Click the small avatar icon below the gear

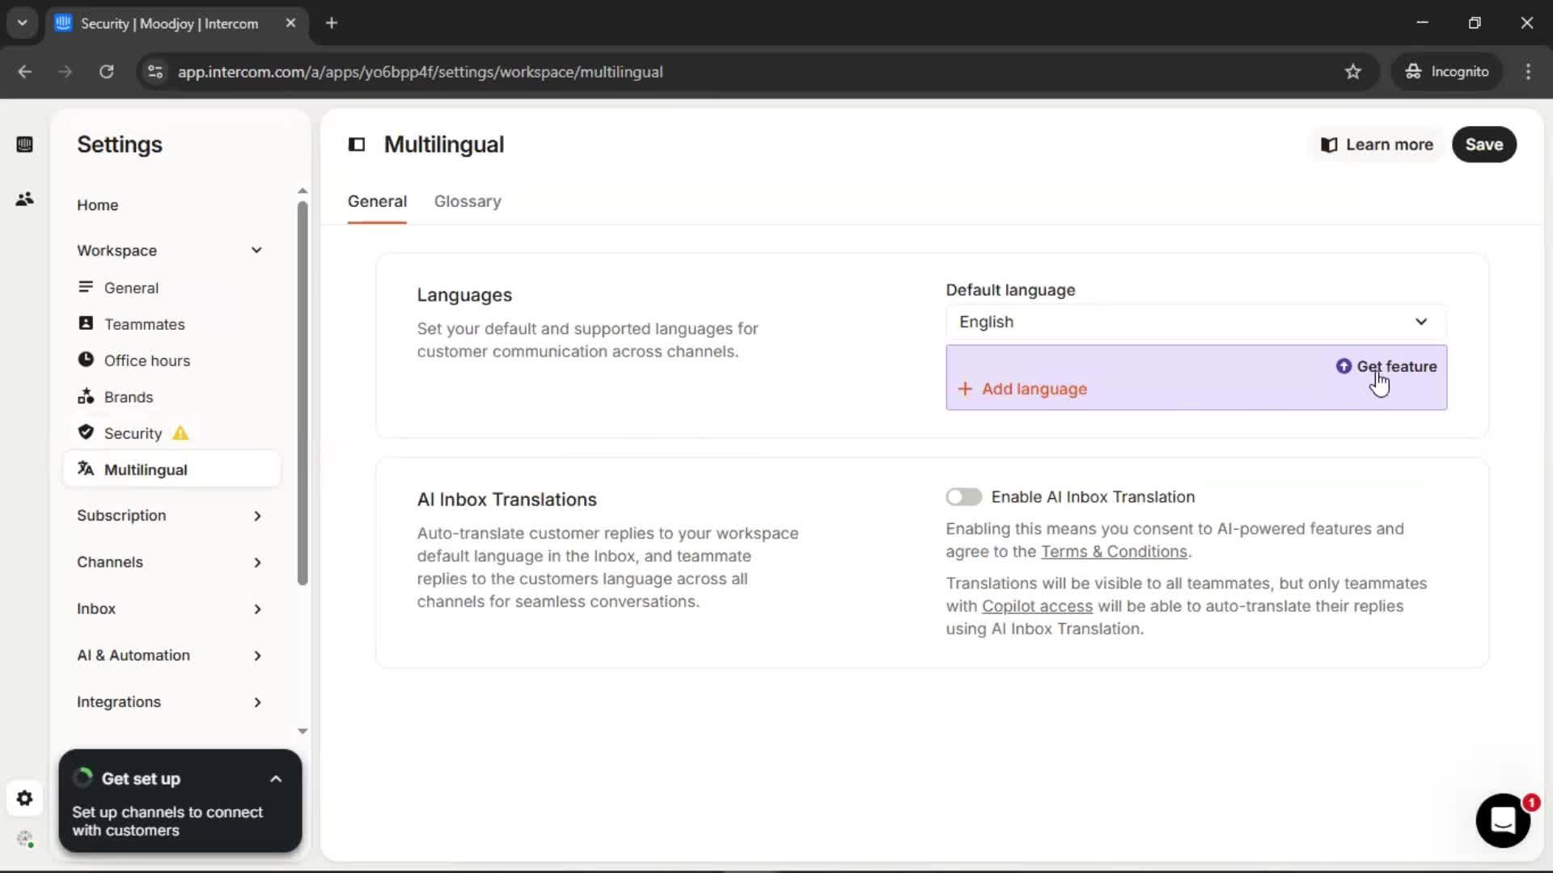click(x=25, y=839)
